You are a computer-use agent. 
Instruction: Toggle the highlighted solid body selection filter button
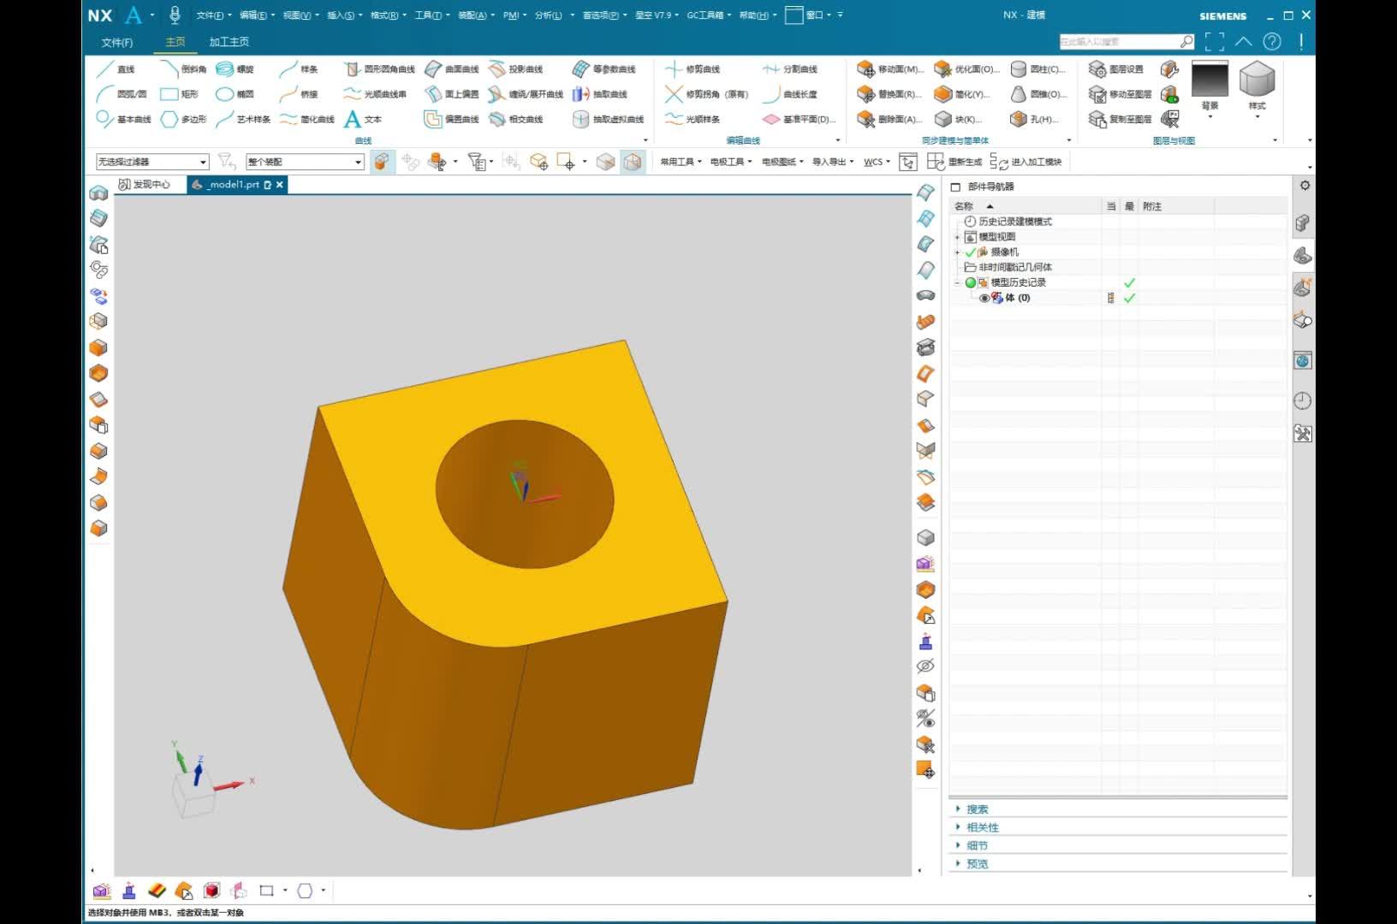(382, 162)
